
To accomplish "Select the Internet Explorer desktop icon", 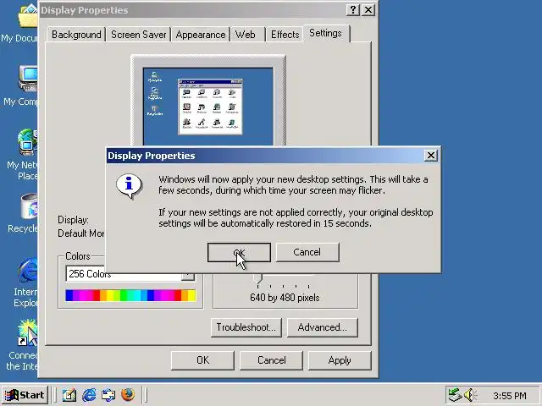I will coord(25,283).
